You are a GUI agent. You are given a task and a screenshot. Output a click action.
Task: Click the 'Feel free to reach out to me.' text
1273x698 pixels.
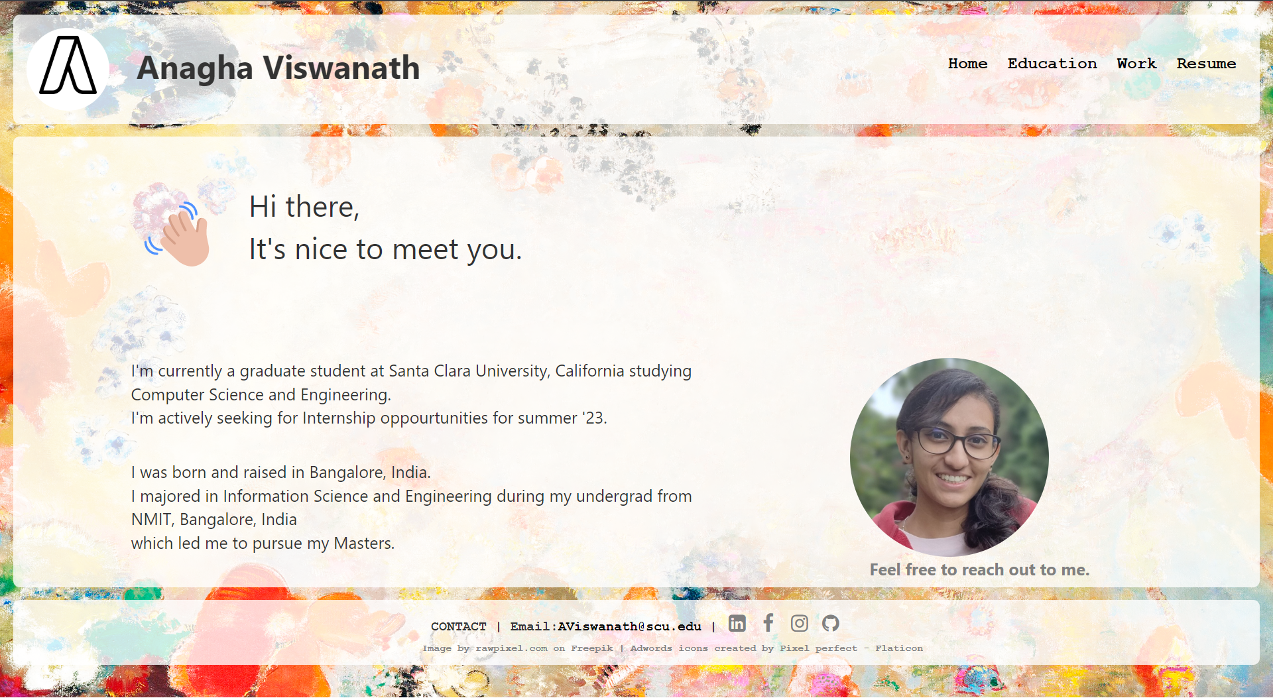pos(979,569)
